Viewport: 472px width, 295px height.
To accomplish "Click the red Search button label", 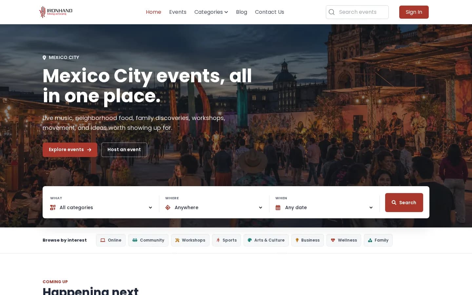I will [x=408, y=203].
